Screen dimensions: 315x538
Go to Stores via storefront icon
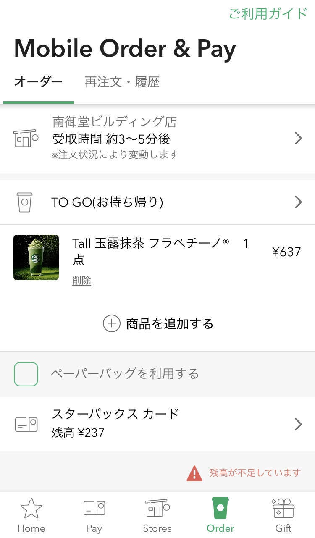click(x=157, y=508)
